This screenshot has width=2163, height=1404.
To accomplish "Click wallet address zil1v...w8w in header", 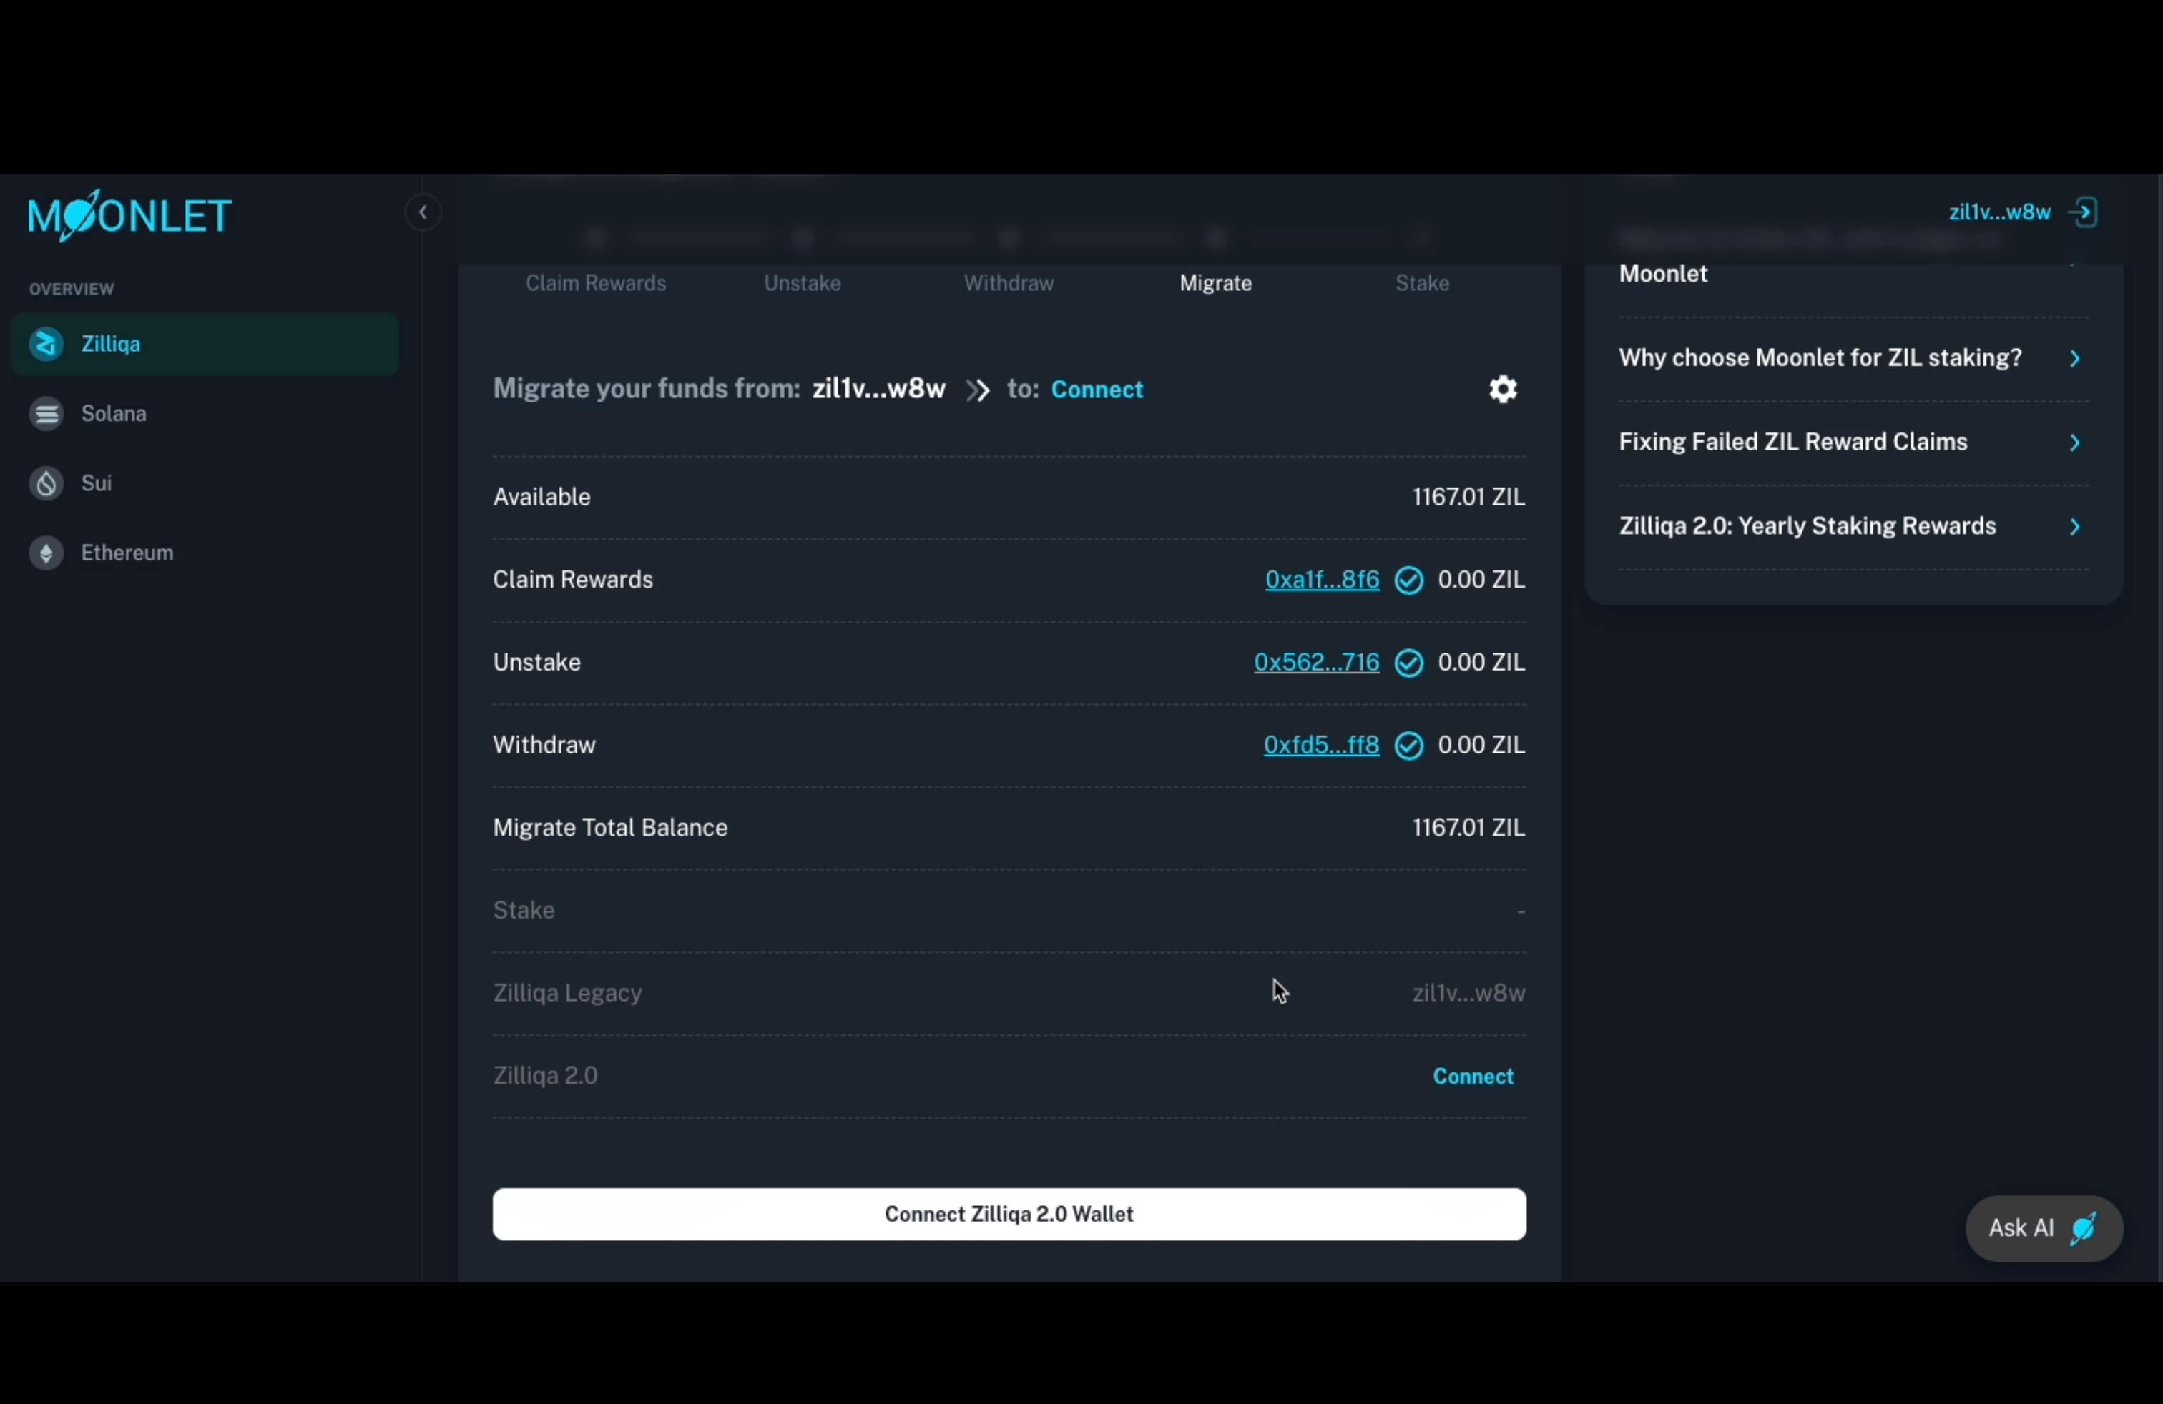I will (1999, 212).
